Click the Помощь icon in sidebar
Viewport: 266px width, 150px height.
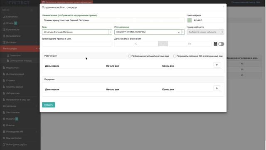(x=4, y=125)
